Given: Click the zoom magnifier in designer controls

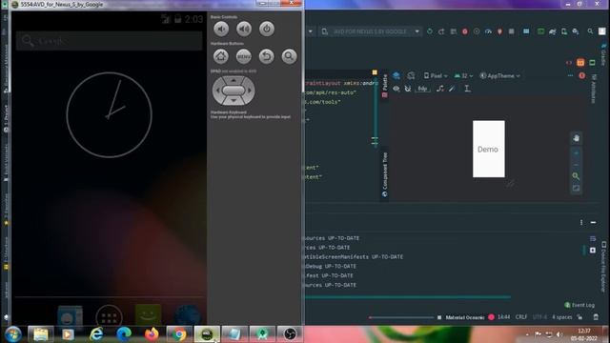Looking at the screenshot, I should [x=576, y=176].
